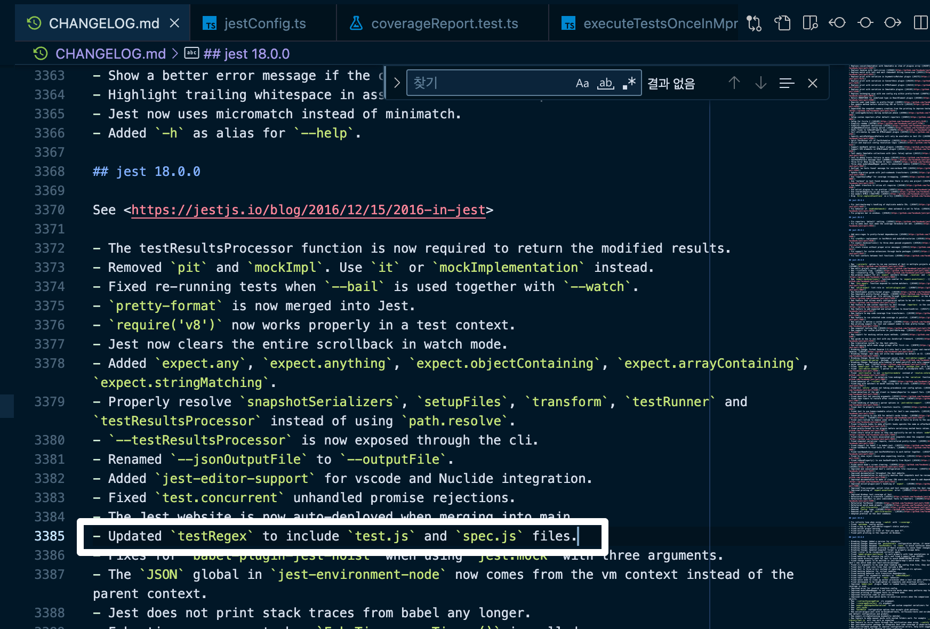930x629 pixels.
Task: Click the open changes compare icon
Action: point(754,23)
